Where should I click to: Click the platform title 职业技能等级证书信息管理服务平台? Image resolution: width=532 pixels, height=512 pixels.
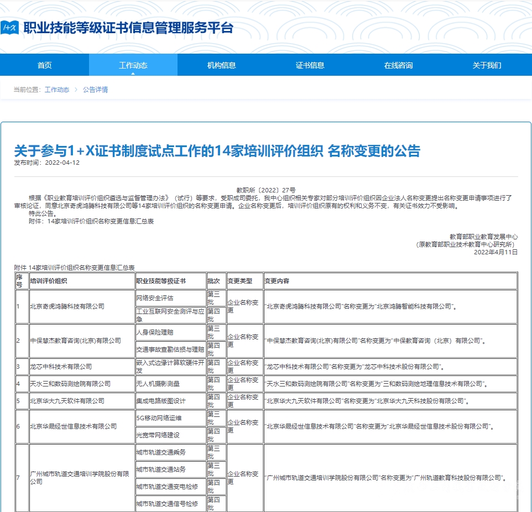129,28
